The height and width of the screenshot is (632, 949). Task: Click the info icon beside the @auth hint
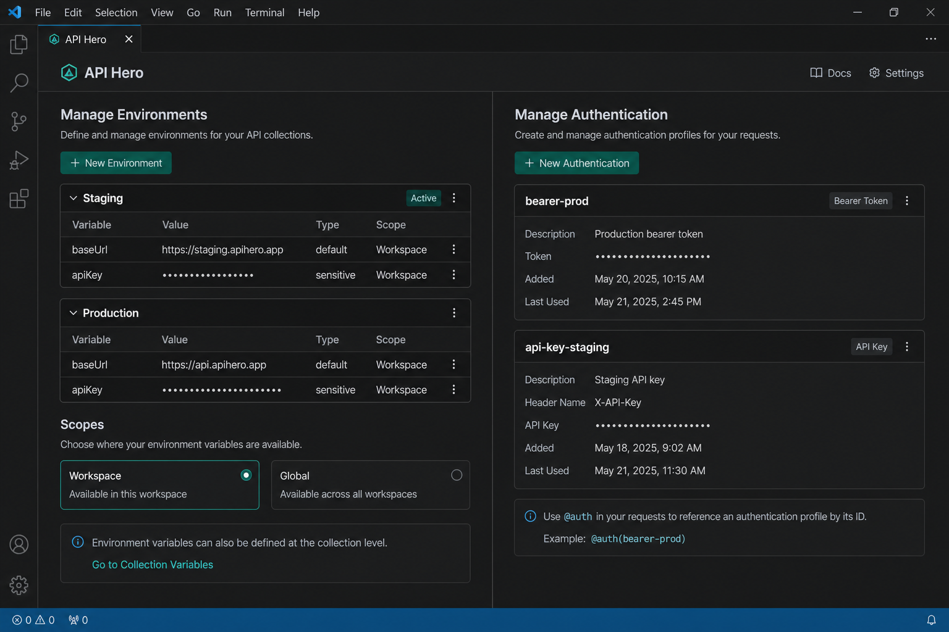(x=530, y=516)
